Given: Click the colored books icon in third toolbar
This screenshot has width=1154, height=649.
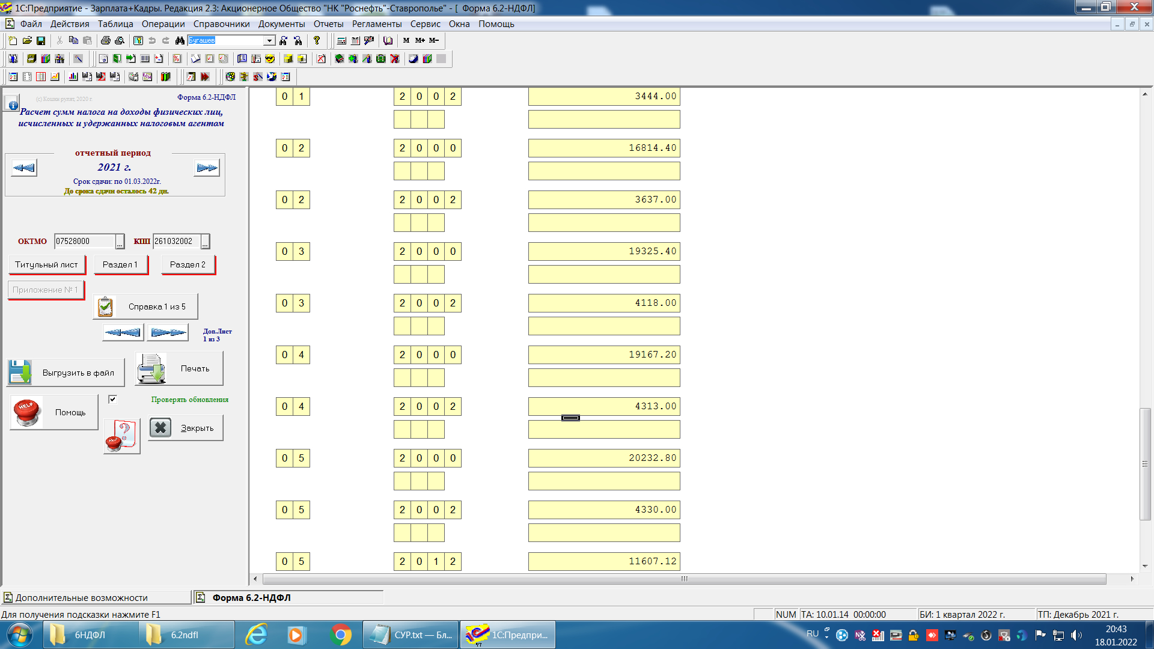Looking at the screenshot, I should [166, 77].
